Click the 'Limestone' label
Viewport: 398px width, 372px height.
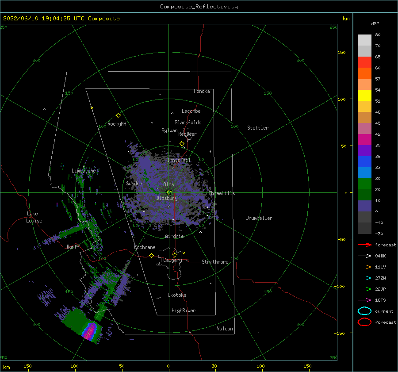(84, 171)
